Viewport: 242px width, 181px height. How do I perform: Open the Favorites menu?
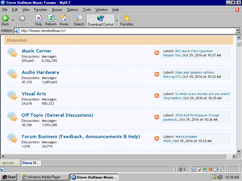click(41, 10)
